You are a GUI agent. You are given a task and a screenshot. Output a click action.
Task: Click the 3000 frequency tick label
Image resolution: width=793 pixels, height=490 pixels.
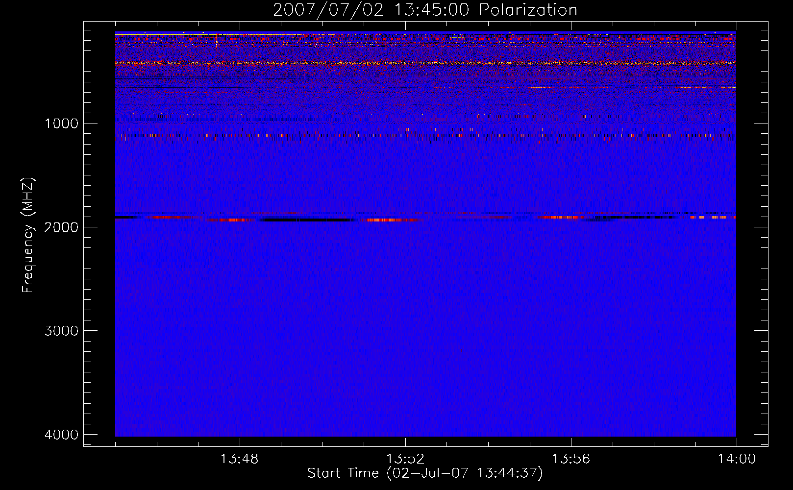click(61, 331)
